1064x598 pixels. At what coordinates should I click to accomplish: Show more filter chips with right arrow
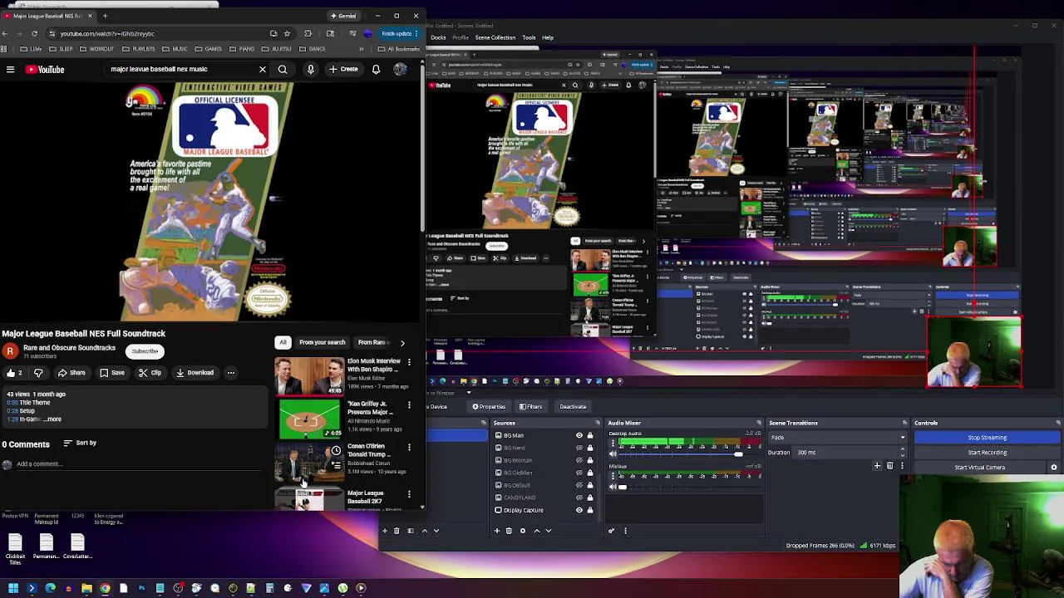pos(402,342)
